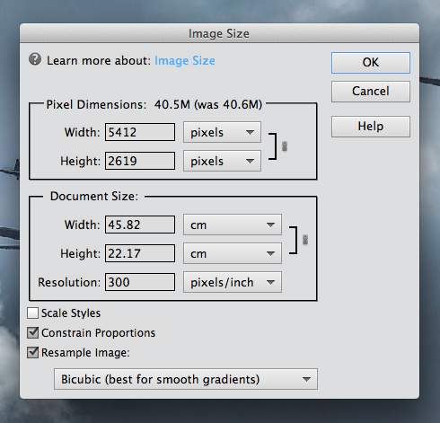The height and width of the screenshot is (423, 440).
Task: Click the pixel Height field showing 2619
Action: [x=140, y=161]
